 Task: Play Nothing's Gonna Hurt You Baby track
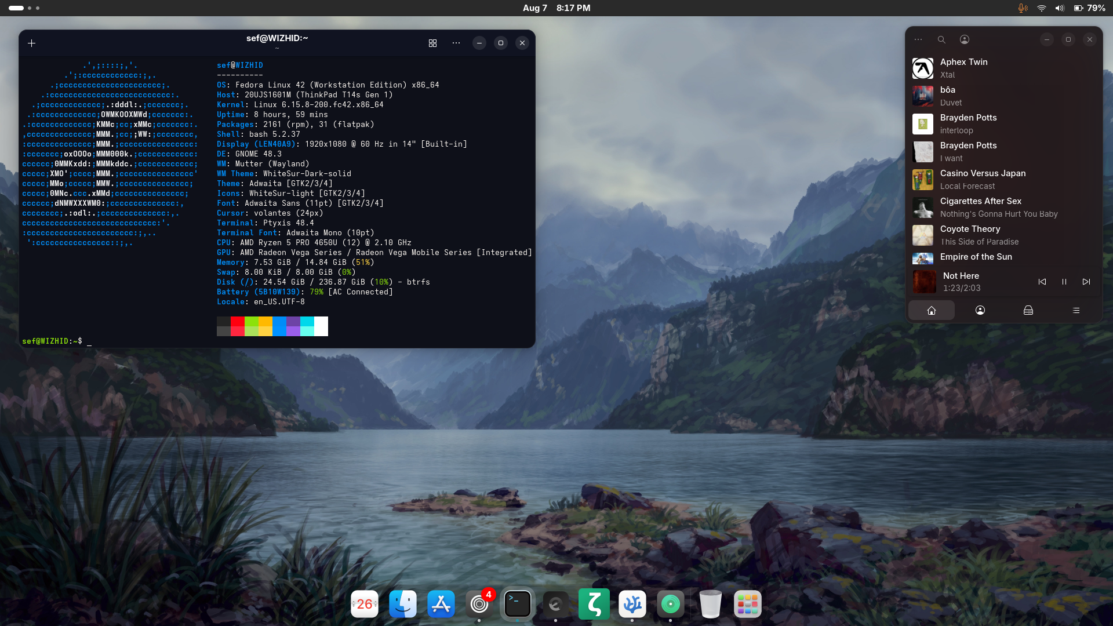pos(1003,208)
